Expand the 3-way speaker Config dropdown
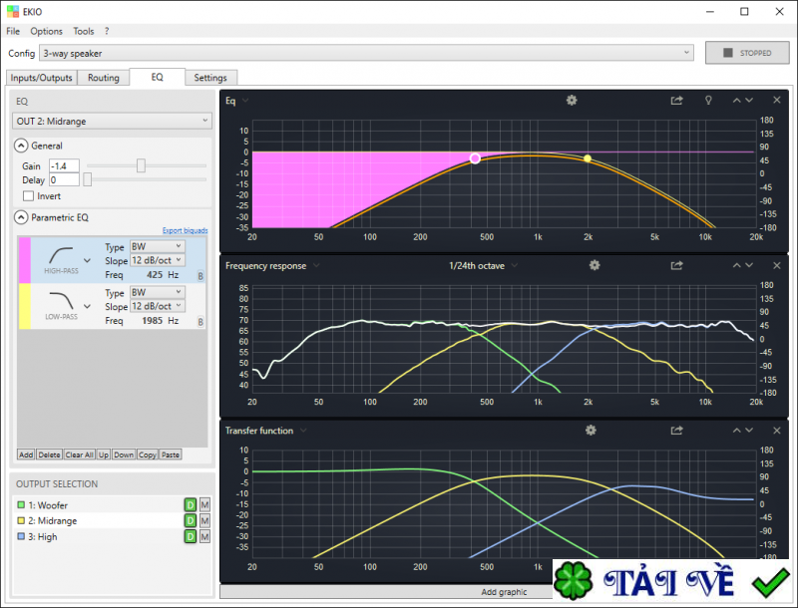The width and height of the screenshot is (798, 608). [x=365, y=53]
